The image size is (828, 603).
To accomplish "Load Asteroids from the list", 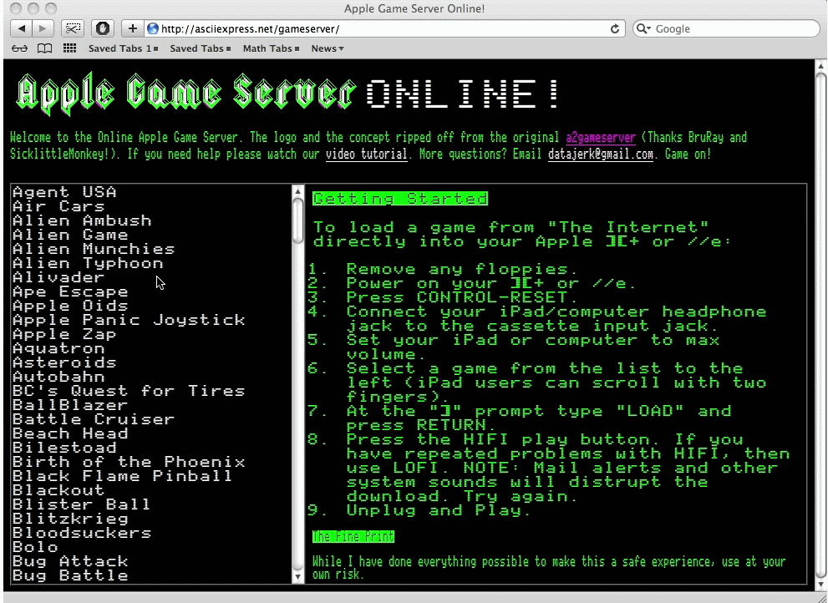I will [64, 363].
